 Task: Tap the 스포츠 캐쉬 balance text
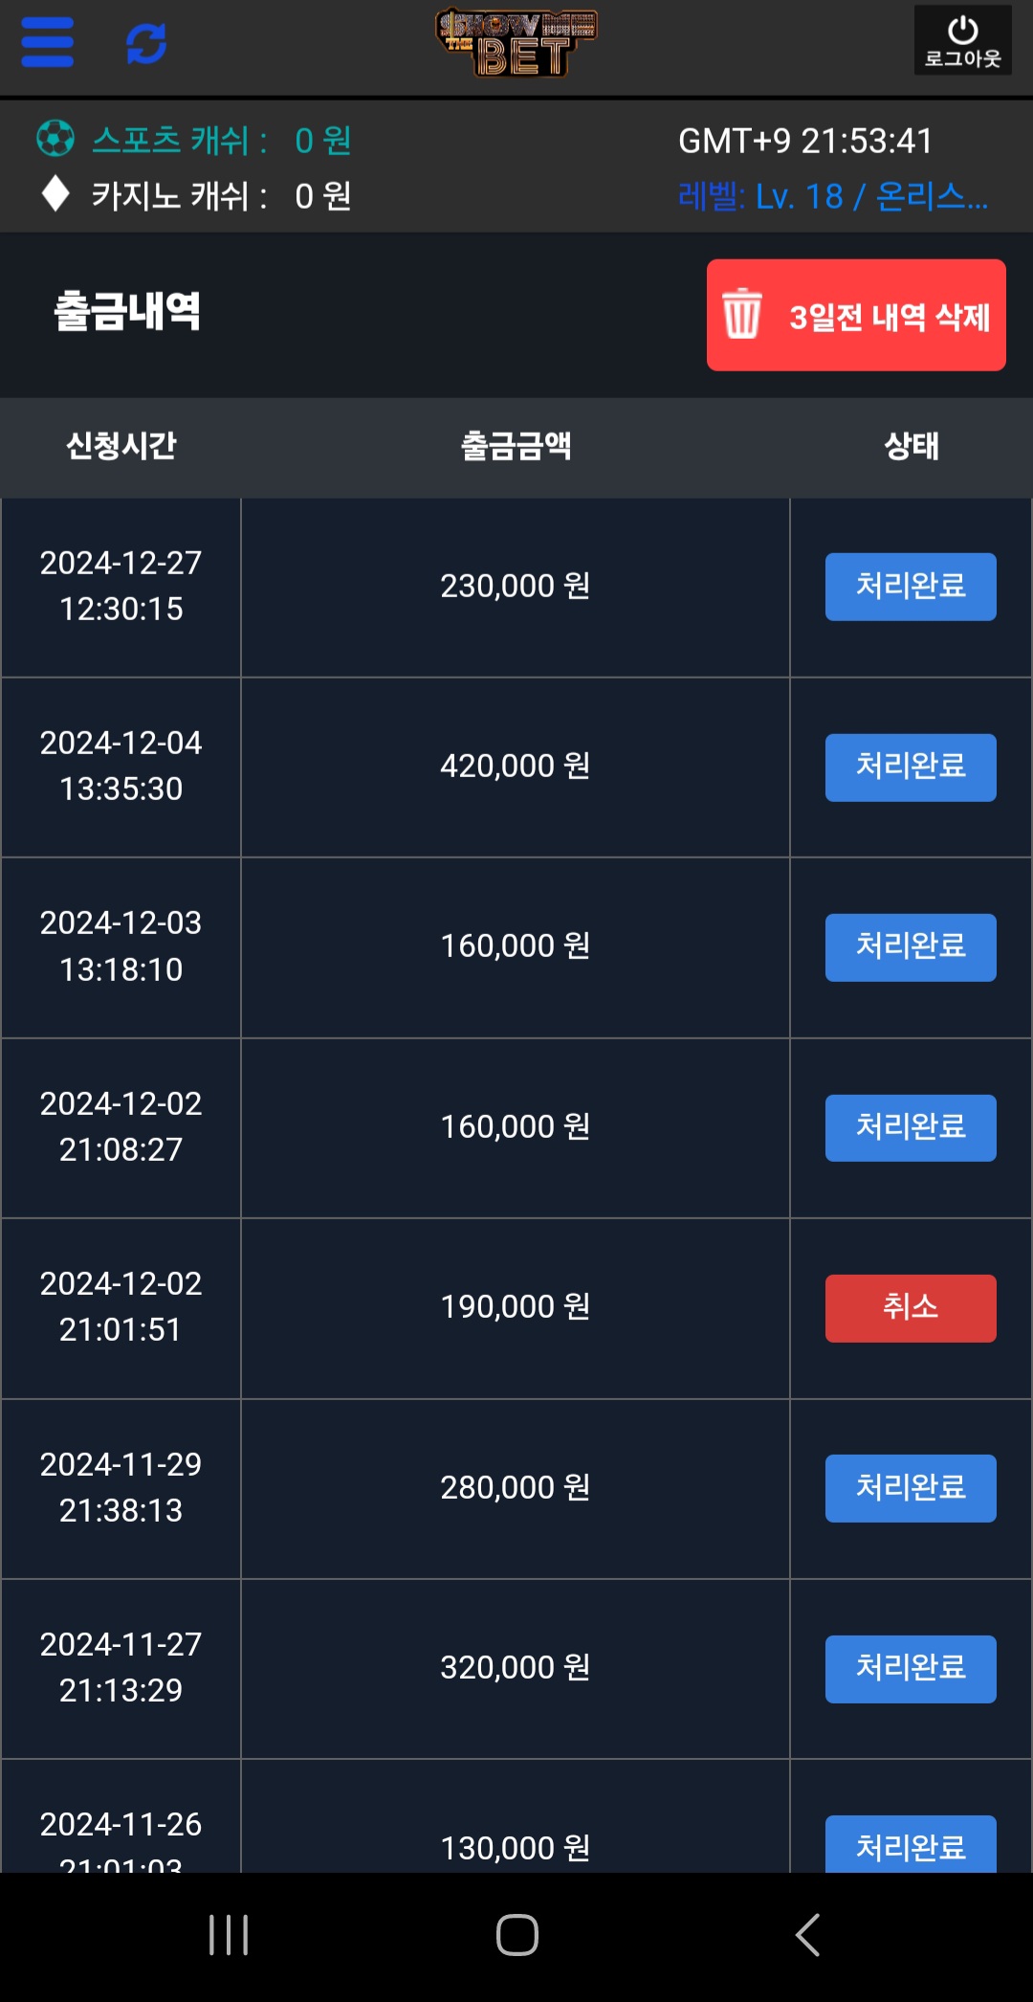tap(222, 141)
